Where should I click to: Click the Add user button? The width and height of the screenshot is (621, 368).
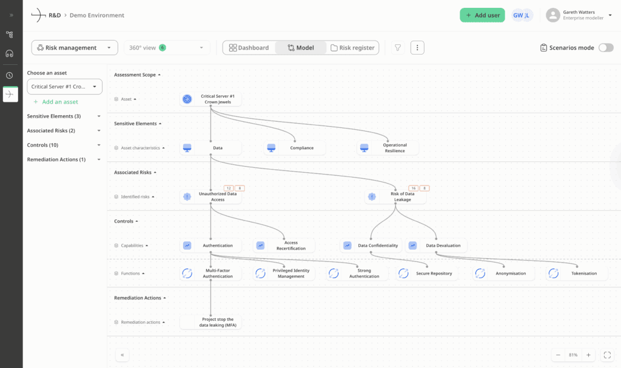[x=482, y=15]
